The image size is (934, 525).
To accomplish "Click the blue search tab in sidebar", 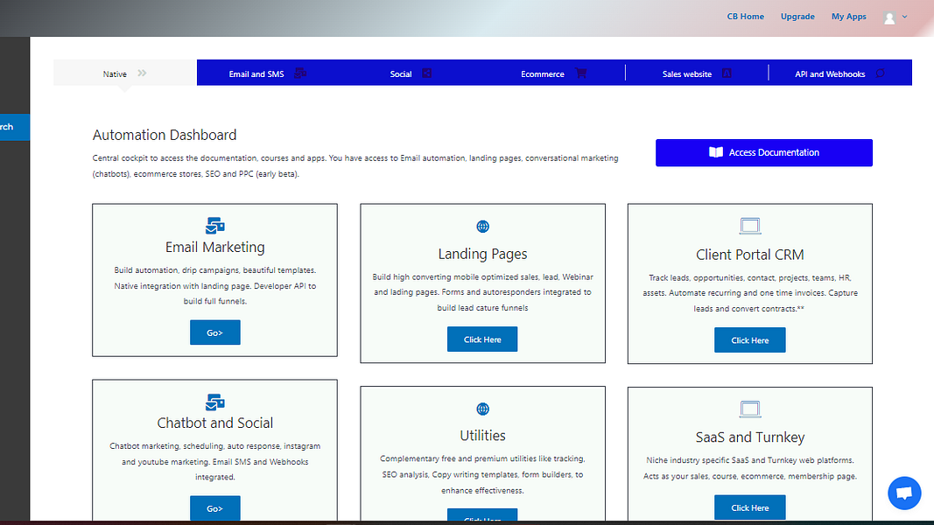I will pos(15,127).
